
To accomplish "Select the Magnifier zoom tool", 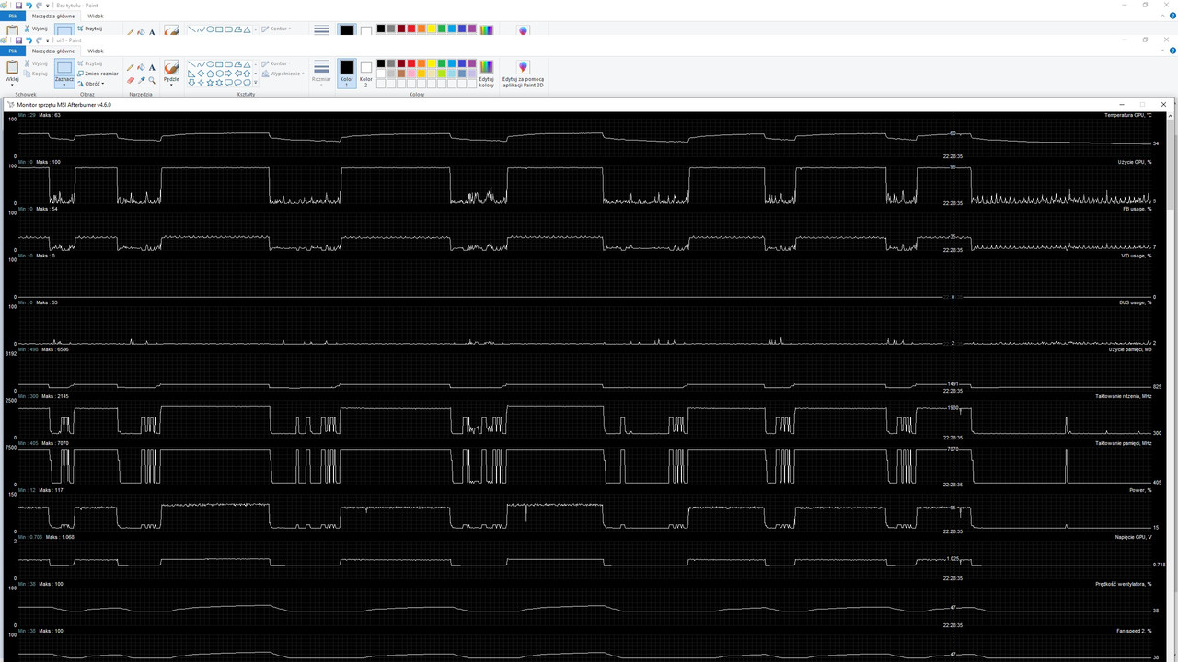I will (x=152, y=80).
